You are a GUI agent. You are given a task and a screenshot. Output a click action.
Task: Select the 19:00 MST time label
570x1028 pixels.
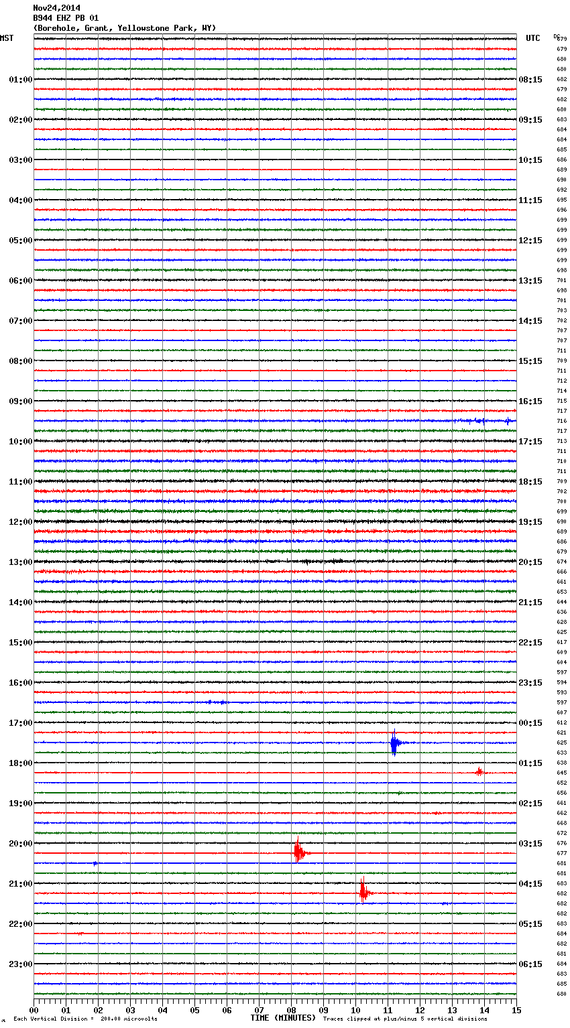tap(21, 804)
